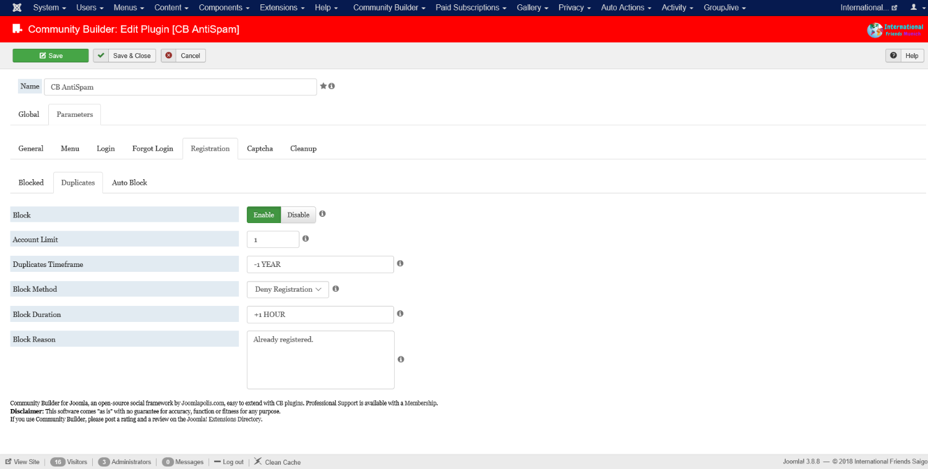This screenshot has height=469, width=928.
Task: Open the Activity menu
Action: (x=677, y=7)
